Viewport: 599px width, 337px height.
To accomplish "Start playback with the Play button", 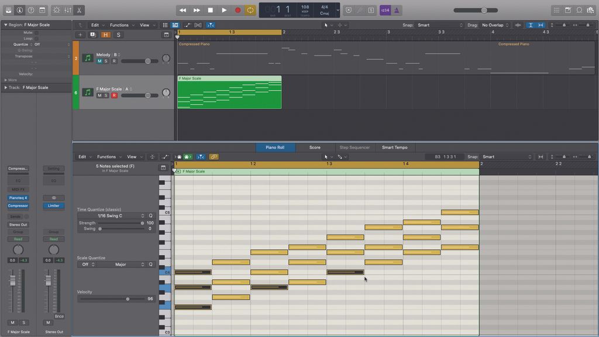I will [224, 10].
